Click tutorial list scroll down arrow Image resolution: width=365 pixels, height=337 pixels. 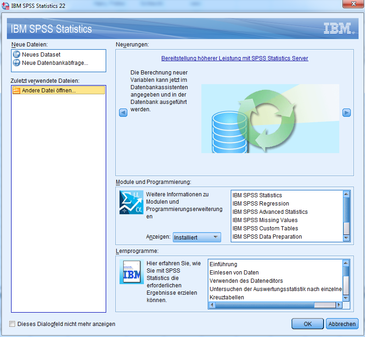[346, 298]
